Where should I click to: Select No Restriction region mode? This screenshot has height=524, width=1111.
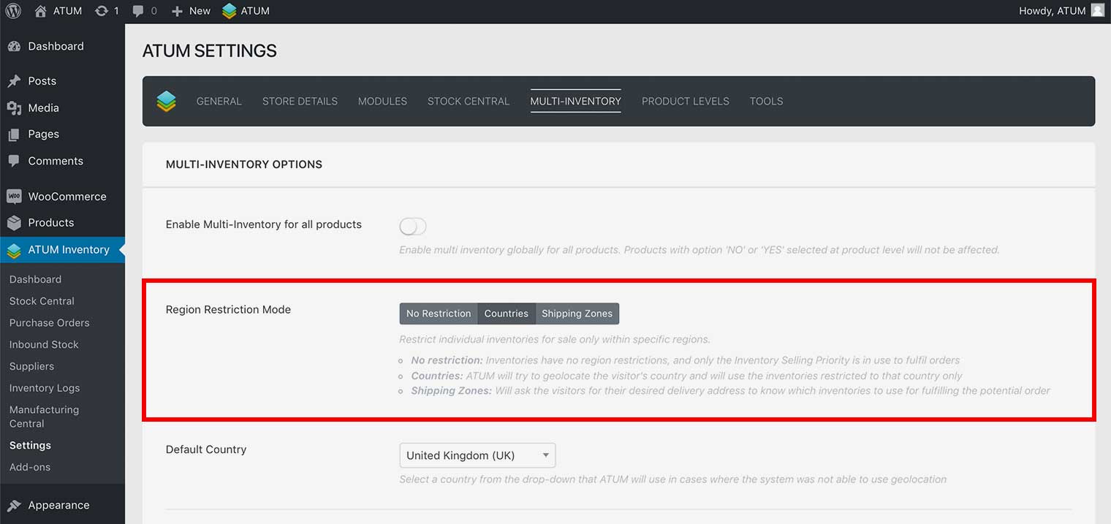[439, 314]
